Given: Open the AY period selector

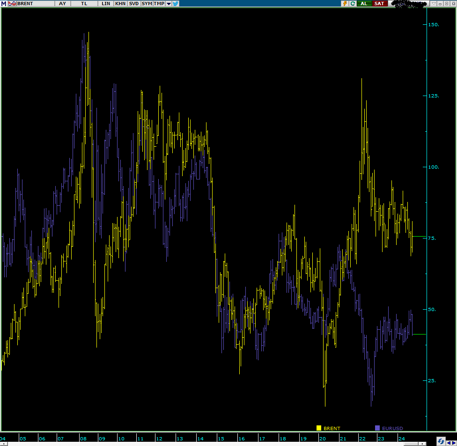Looking at the screenshot, I should (x=62, y=3).
